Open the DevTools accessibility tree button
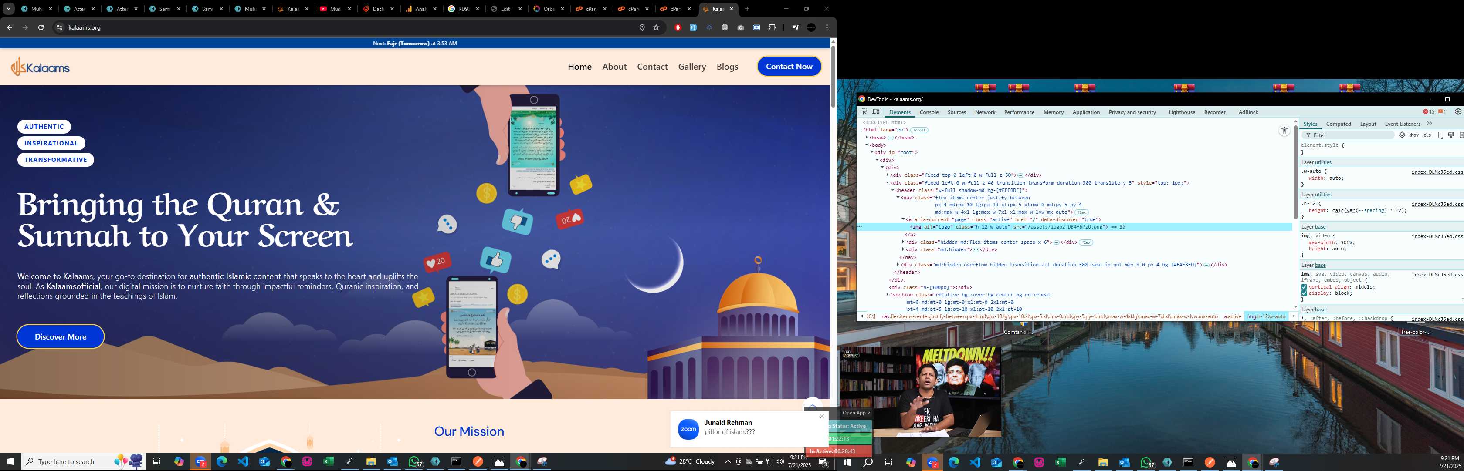 click(1284, 131)
